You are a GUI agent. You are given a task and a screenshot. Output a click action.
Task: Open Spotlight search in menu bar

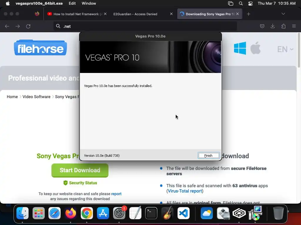point(241,4)
